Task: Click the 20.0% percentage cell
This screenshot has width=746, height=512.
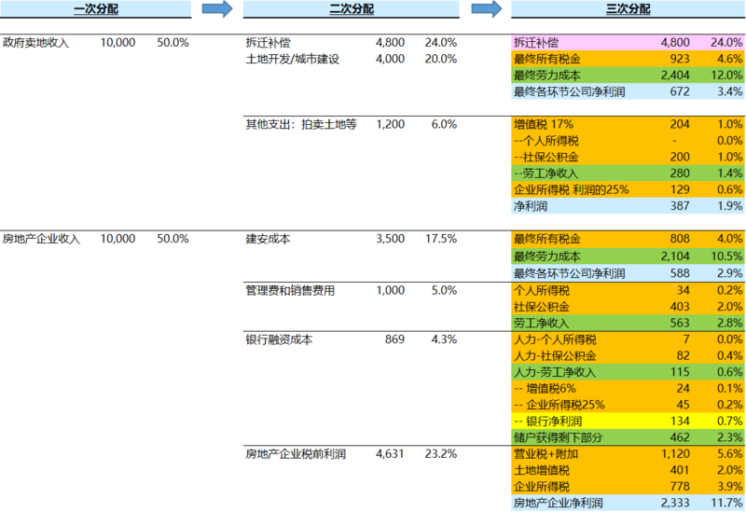Action: 440,59
